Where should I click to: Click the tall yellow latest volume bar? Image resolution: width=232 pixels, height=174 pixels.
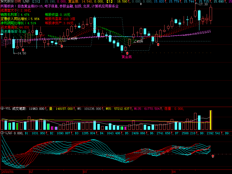(211, 120)
